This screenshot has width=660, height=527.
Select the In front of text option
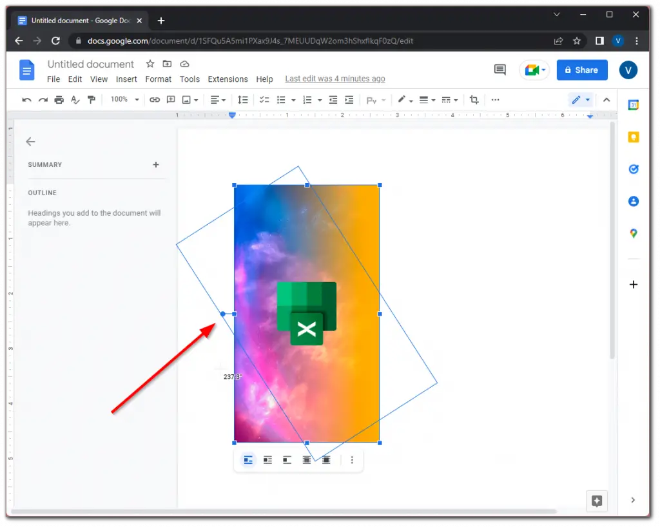pyautogui.click(x=326, y=460)
